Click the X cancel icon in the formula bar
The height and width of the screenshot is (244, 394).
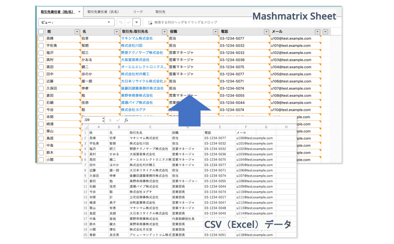110,120
